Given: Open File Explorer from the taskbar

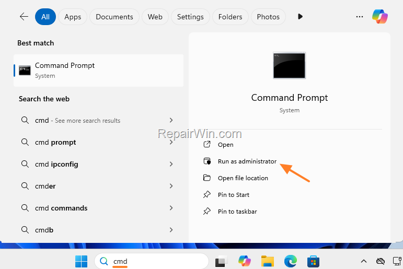Looking at the screenshot, I should (x=268, y=261).
